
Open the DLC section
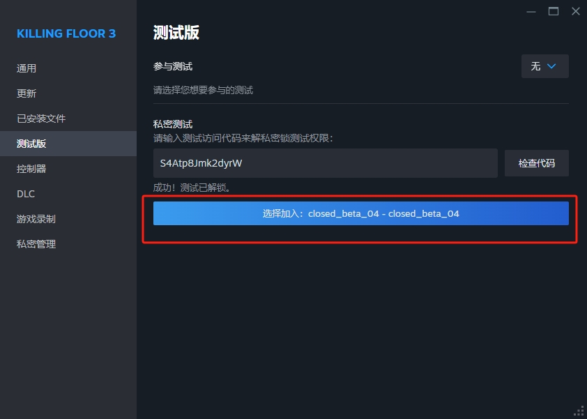point(68,194)
